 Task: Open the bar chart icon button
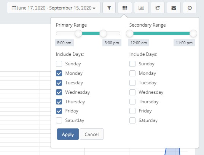(141, 8)
